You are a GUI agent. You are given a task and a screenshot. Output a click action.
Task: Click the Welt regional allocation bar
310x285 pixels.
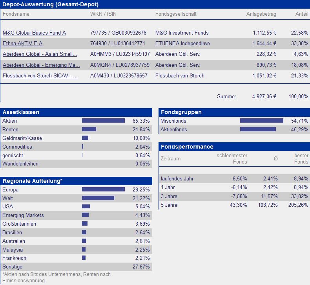[x=98, y=198]
